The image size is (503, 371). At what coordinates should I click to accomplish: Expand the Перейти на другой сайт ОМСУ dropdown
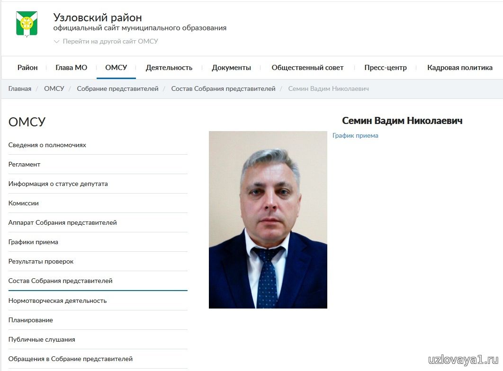coord(106,41)
